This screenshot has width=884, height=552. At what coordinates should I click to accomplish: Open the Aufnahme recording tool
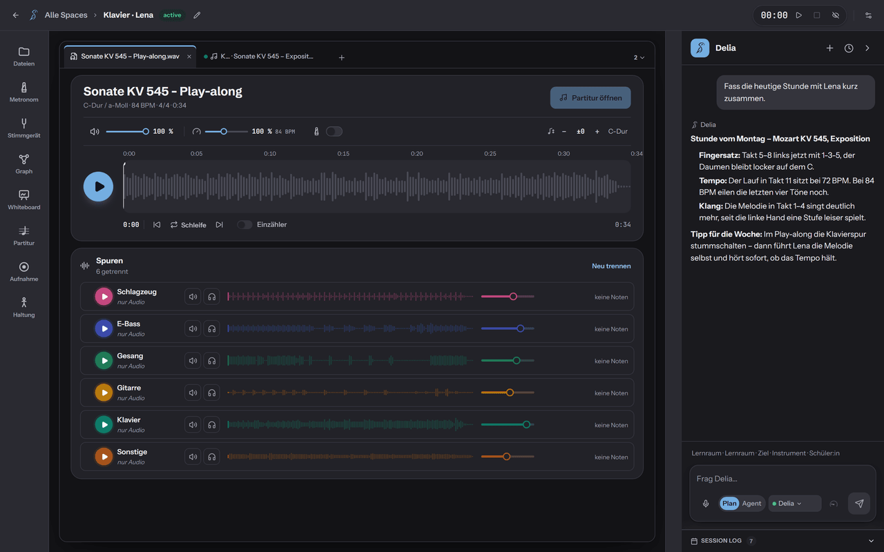pos(24,272)
